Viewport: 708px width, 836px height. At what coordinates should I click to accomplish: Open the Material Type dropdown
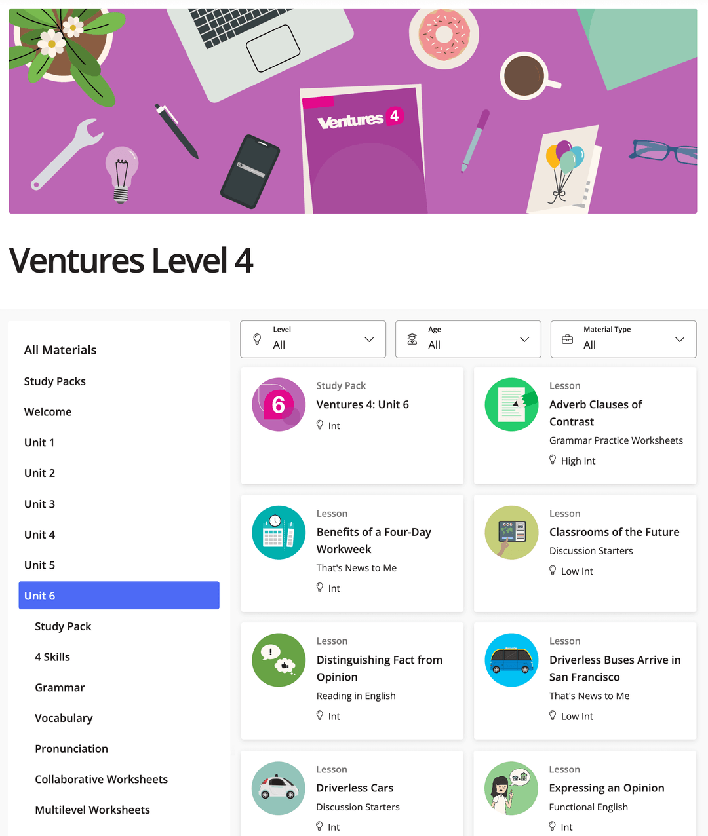679,339
